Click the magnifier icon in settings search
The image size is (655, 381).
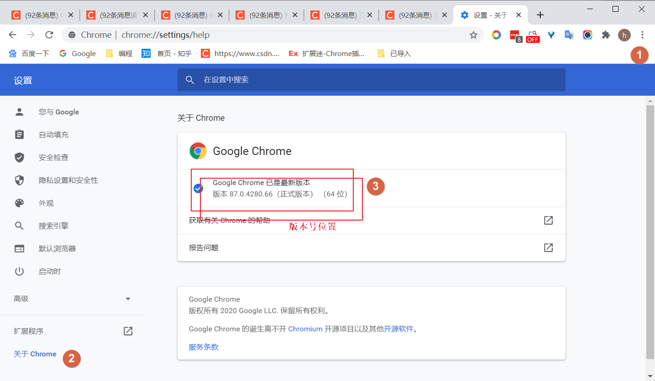190,80
